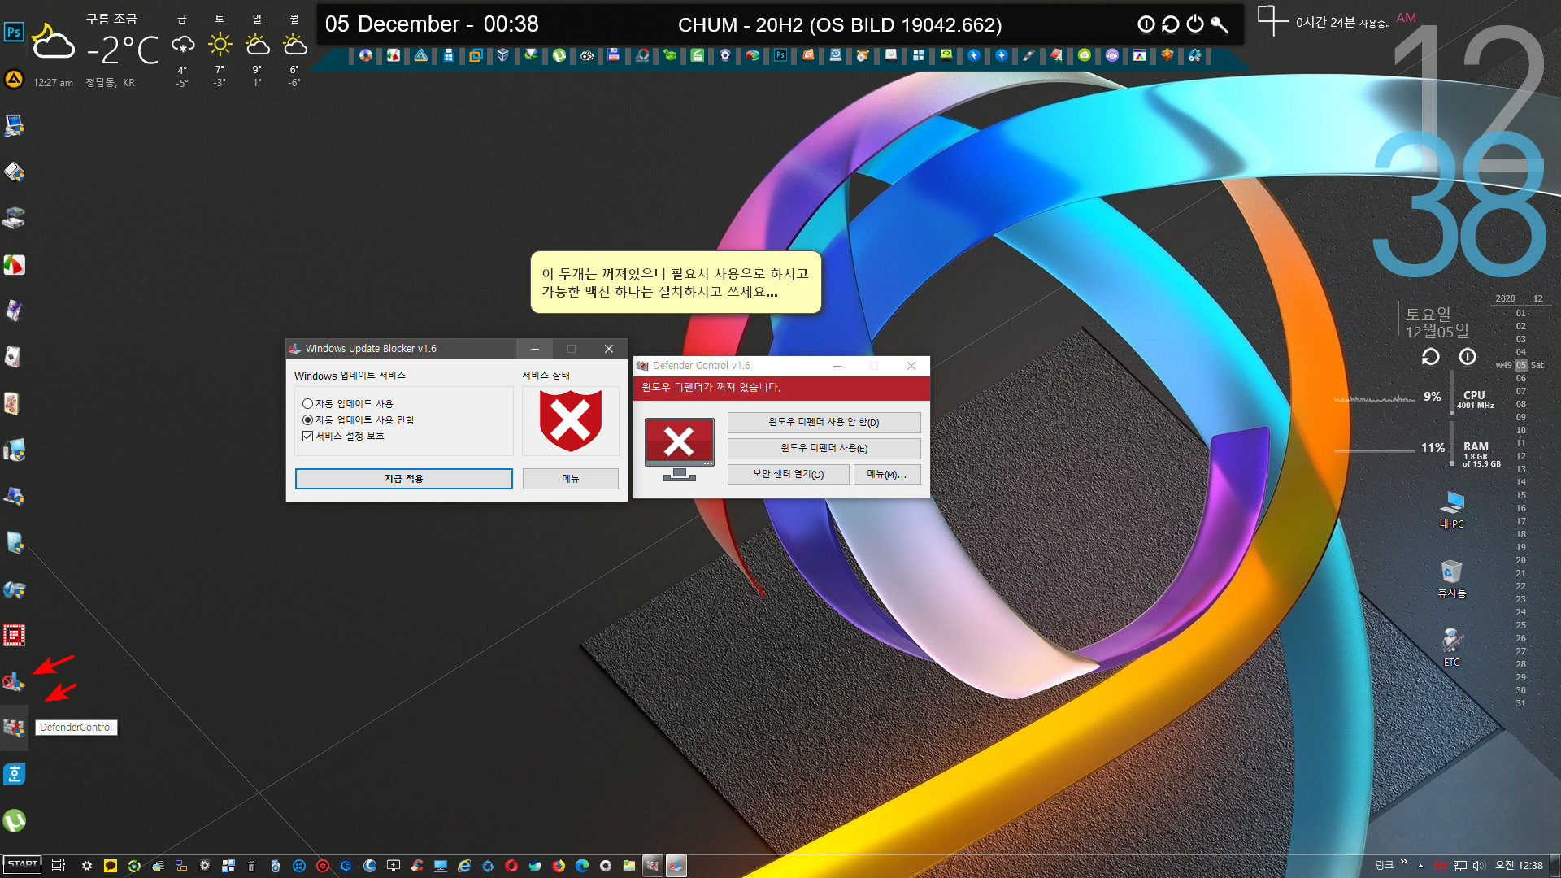Open the blue 호 icon in sidebar
The width and height of the screenshot is (1561, 878).
(14, 774)
